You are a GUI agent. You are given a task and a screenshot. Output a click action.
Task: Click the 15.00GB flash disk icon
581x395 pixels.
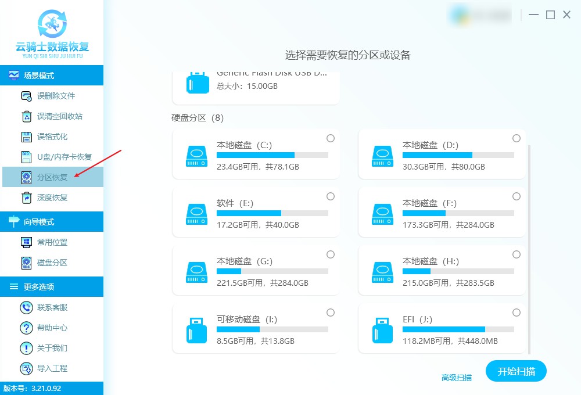click(198, 82)
